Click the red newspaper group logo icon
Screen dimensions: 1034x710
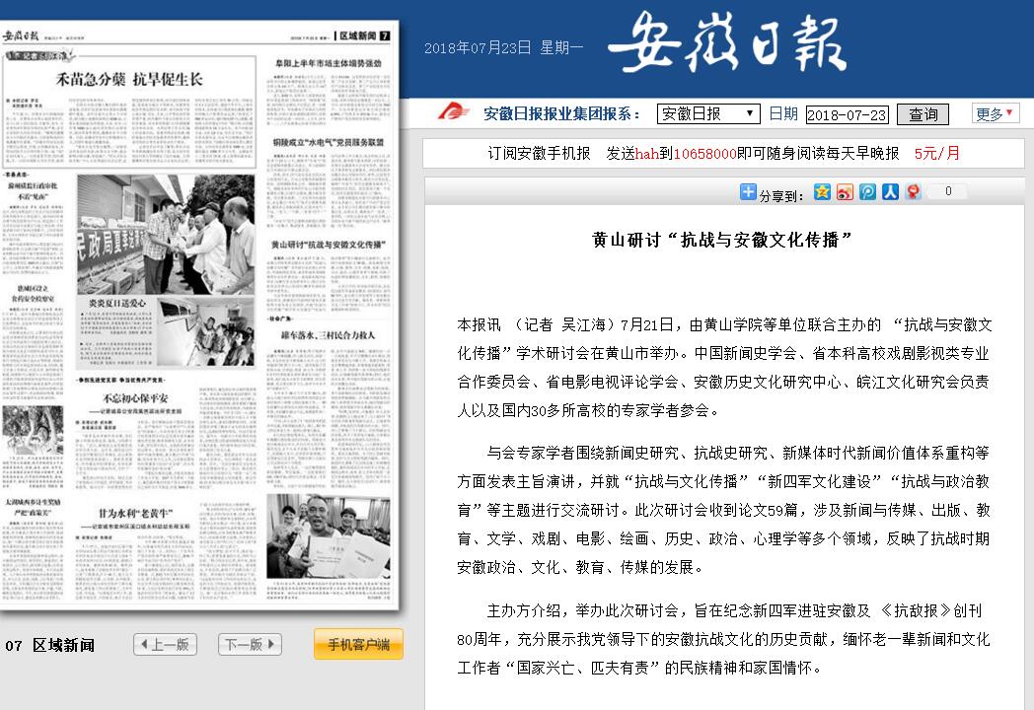453,111
